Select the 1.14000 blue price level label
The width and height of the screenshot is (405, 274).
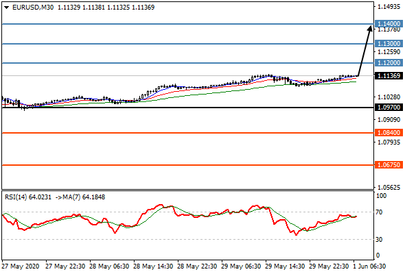[x=389, y=24]
